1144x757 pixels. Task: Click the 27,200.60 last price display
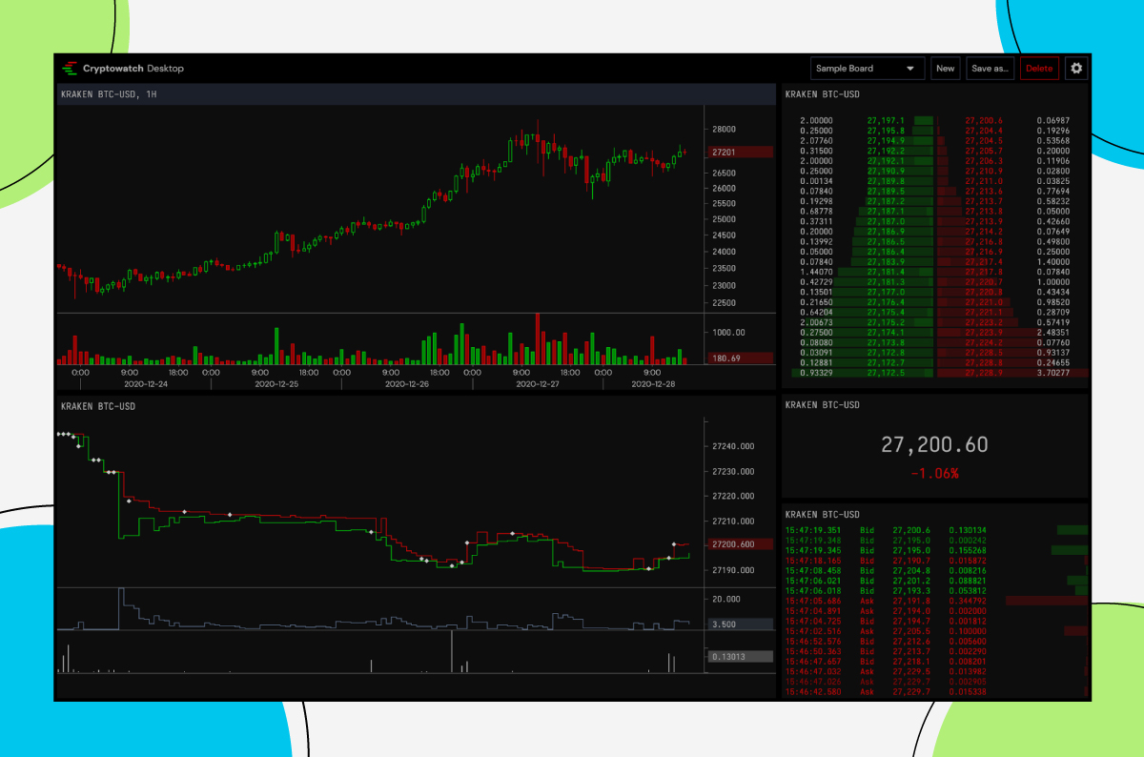[934, 444]
